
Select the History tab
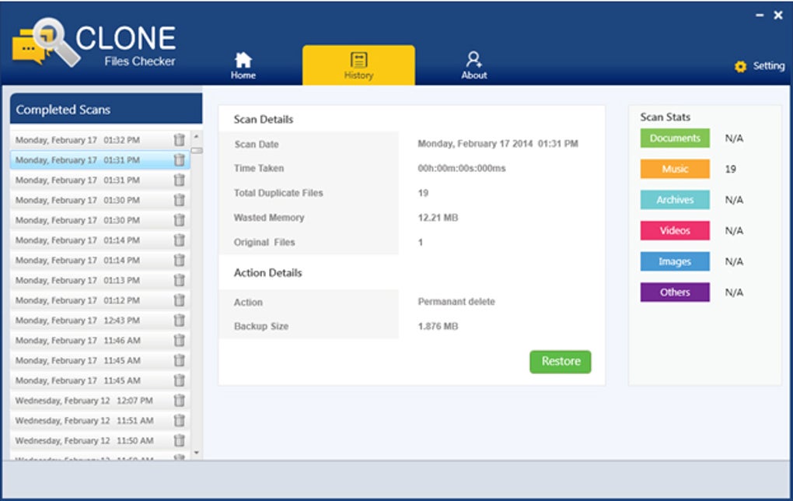[x=358, y=65]
